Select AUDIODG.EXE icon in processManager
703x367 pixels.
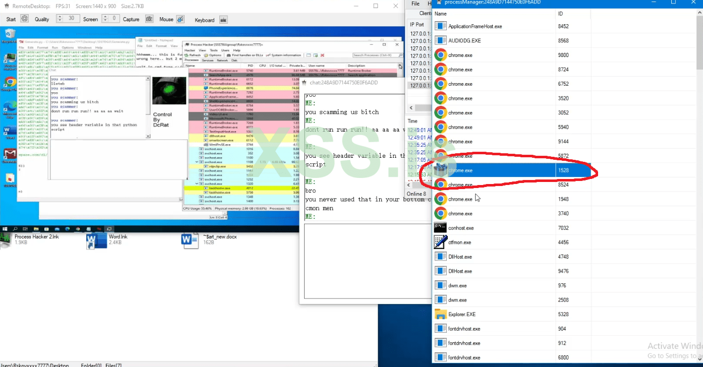(x=441, y=40)
